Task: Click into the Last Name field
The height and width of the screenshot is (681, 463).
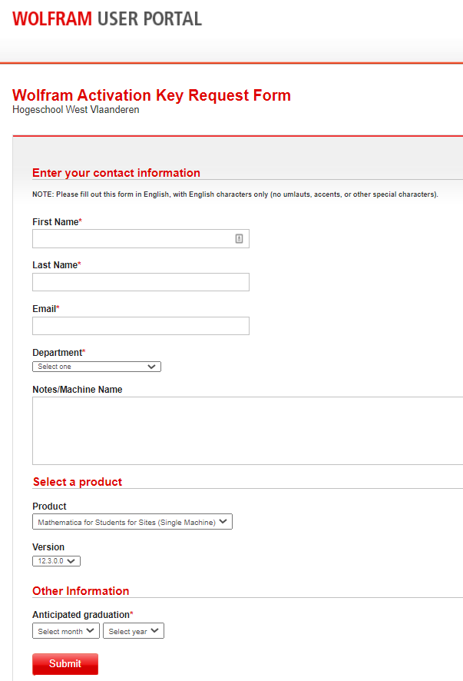Action: pyautogui.click(x=141, y=282)
